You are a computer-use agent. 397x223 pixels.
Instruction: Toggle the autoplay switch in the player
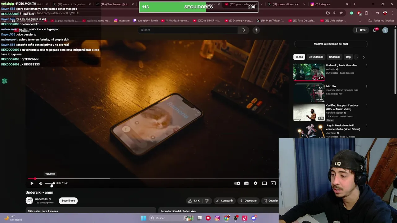pos(237,183)
